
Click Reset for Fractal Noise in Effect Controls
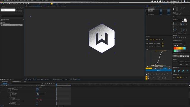pos(161,12)
